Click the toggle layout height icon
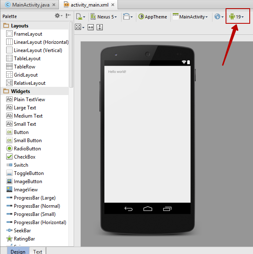The height and width of the screenshot is (254, 253). pyautogui.click(x=100, y=27)
